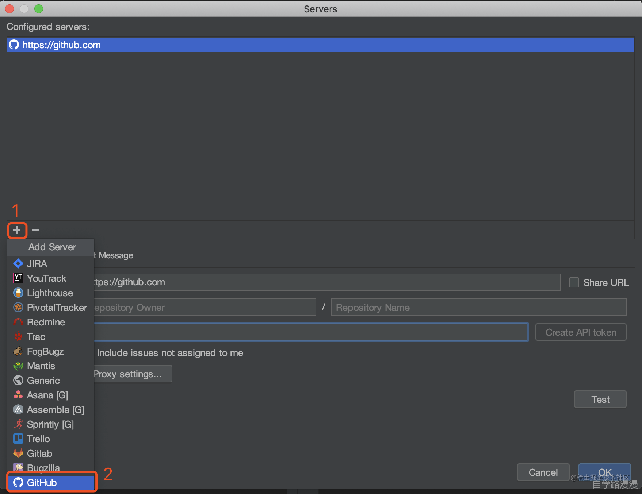Image resolution: width=642 pixels, height=494 pixels.
Task: Choose Mantis from Add Server menu
Action: pos(51,366)
